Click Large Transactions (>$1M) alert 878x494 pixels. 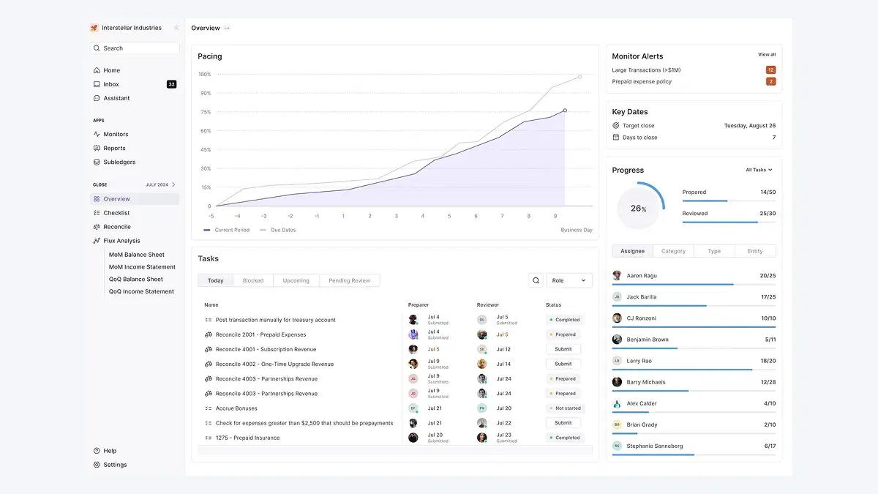(x=647, y=70)
